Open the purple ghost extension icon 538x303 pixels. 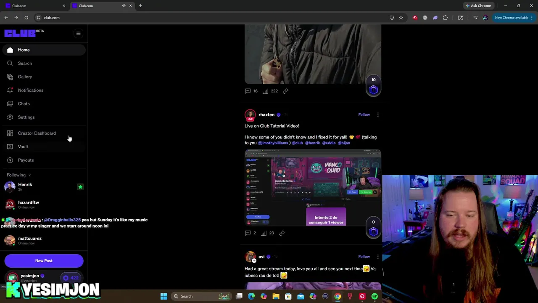(435, 18)
